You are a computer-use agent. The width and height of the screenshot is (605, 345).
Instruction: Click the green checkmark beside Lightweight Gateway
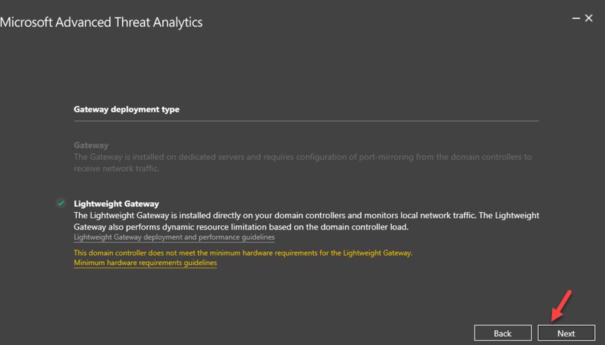[61, 203]
